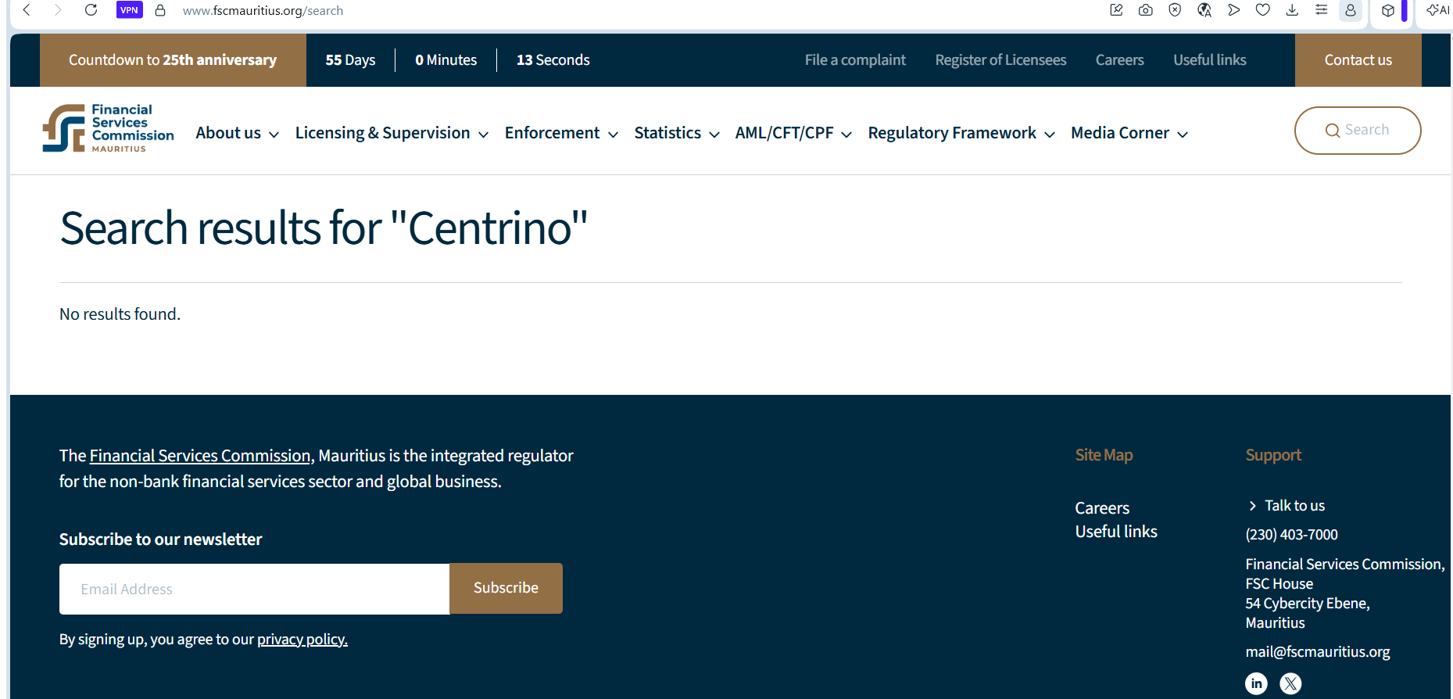
Task: Open File a complaint link
Action: point(855,60)
